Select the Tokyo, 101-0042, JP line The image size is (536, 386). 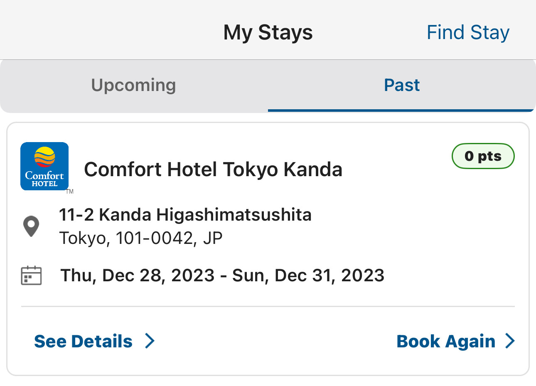141,238
